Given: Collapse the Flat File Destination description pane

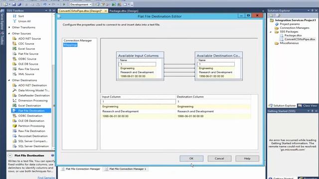Looking at the screenshot, I should 10,156.
